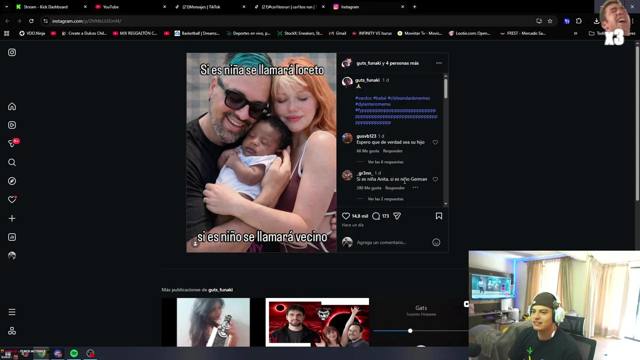The height and width of the screenshot is (360, 640).
Task: Go to Home feed in Instagram sidebar
Action: [x=12, y=106]
